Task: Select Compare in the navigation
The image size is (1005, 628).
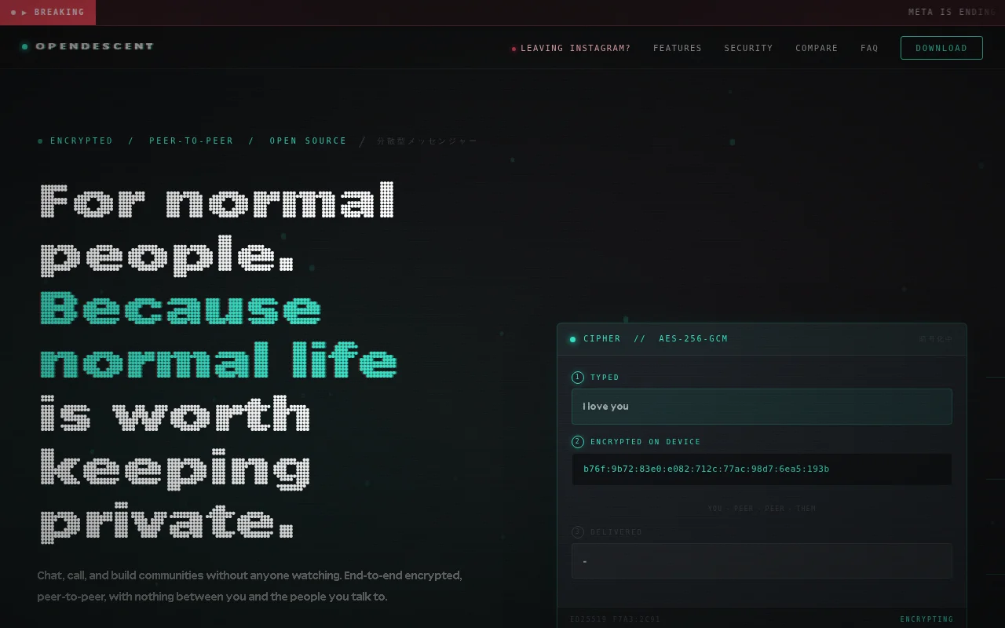Action: (817, 49)
